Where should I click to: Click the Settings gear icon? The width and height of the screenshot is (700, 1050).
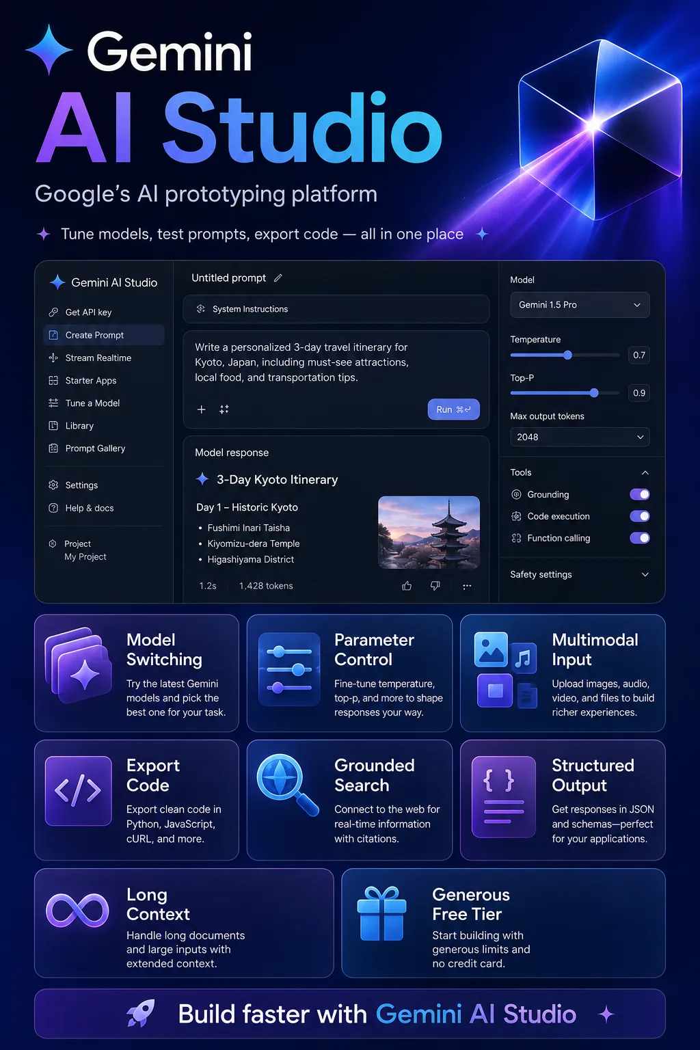tap(53, 485)
